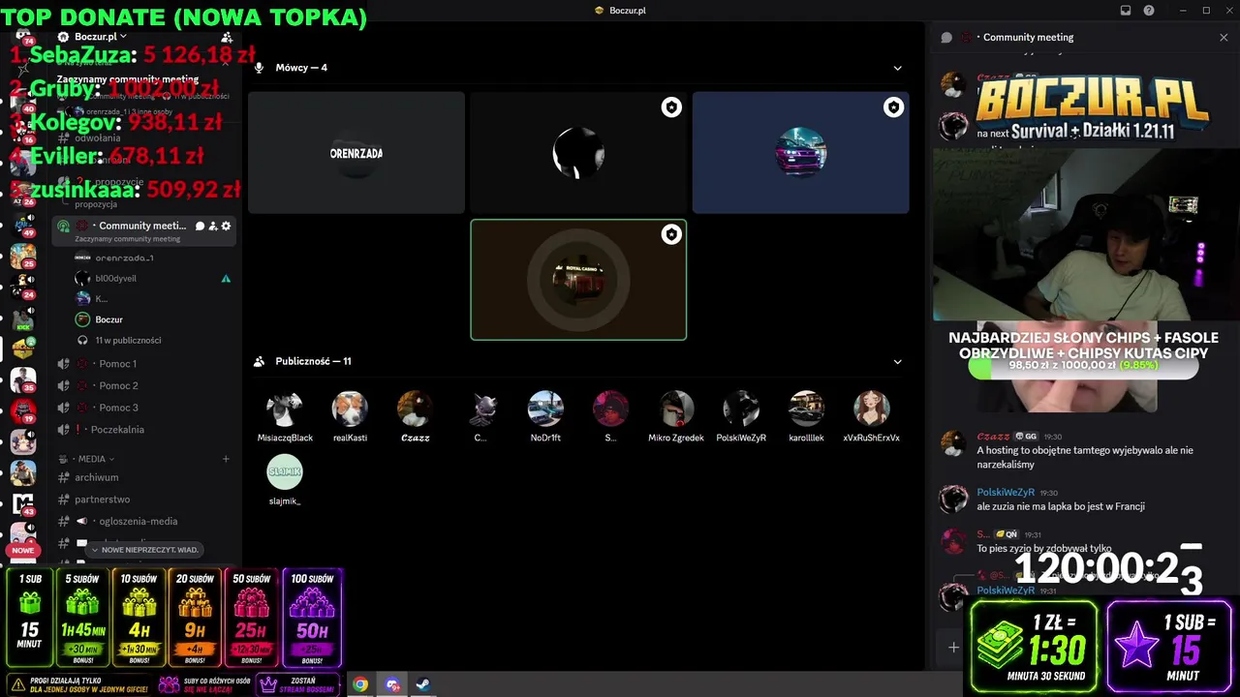1240x697 pixels.
Task: Open karollllek's audience avatar
Action: [806, 409]
